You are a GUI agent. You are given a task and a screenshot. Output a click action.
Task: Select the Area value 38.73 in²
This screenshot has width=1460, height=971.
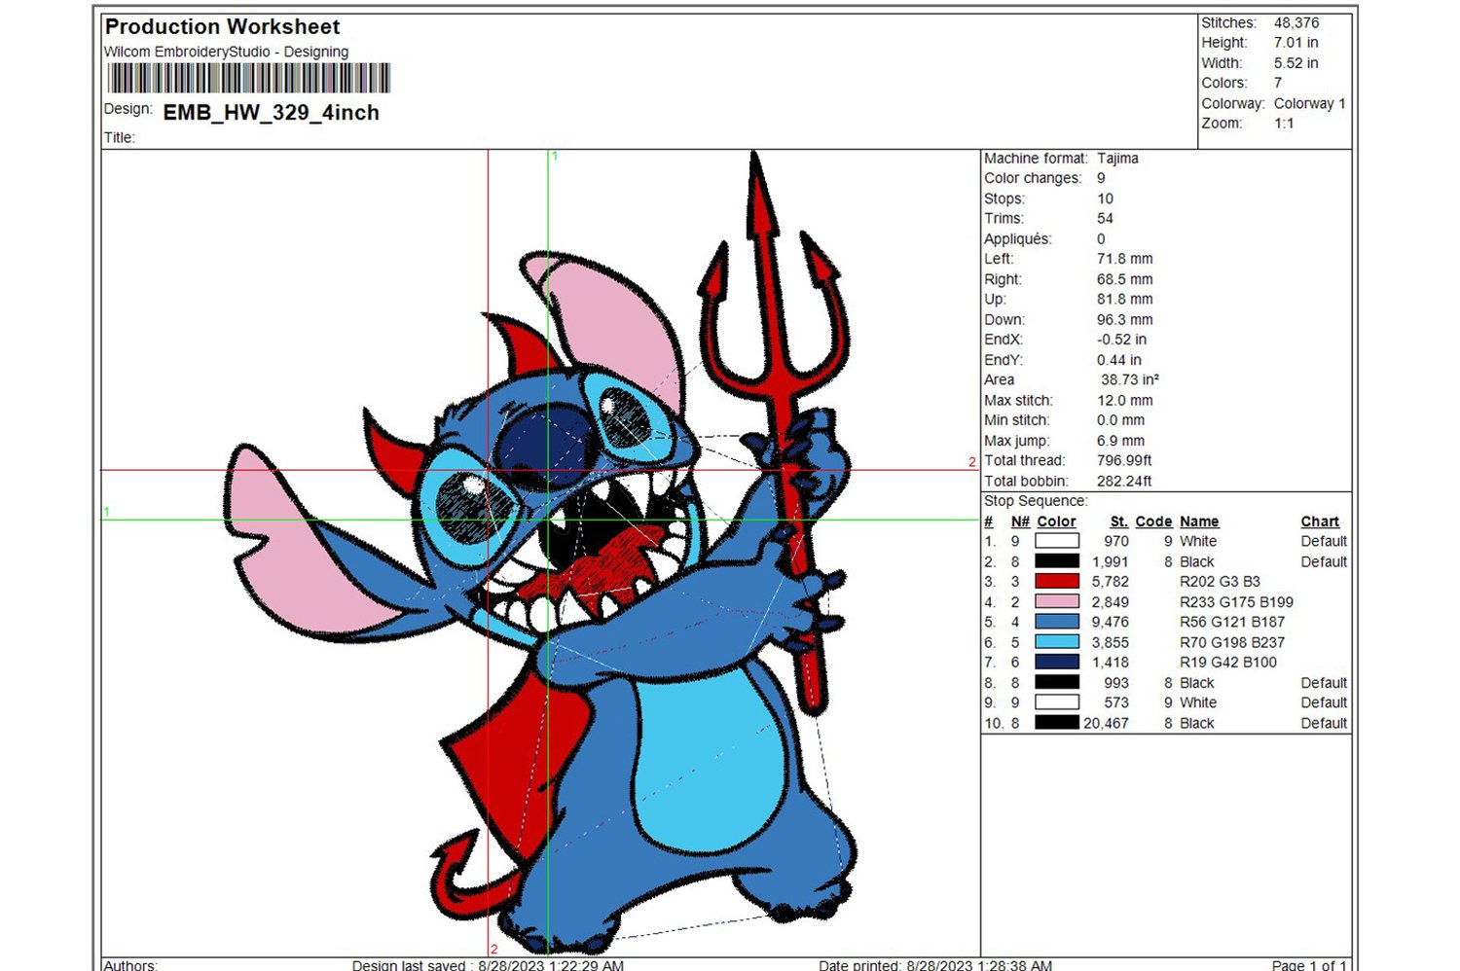pyautogui.click(x=1130, y=380)
